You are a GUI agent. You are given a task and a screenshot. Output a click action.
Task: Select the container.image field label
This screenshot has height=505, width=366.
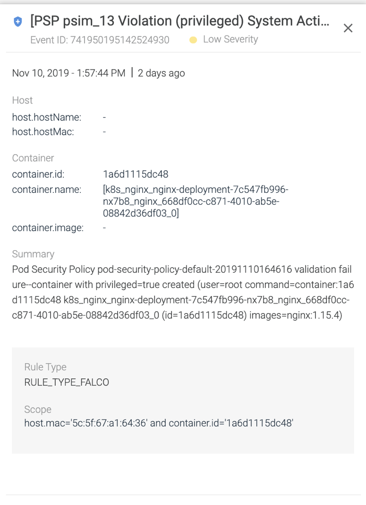(48, 228)
